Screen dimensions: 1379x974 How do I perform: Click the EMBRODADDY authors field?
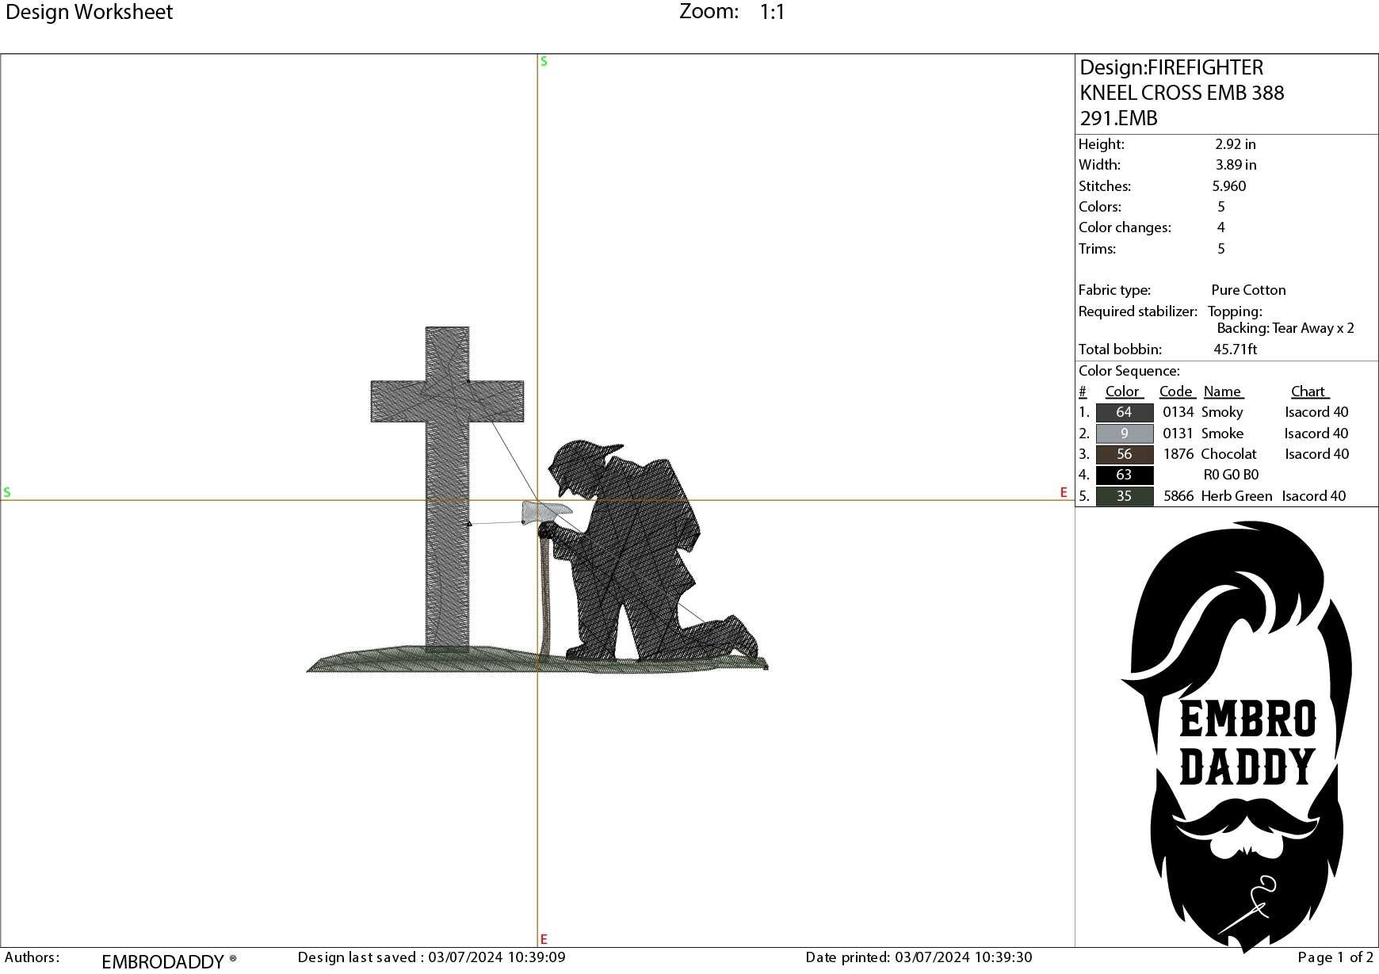point(162,961)
